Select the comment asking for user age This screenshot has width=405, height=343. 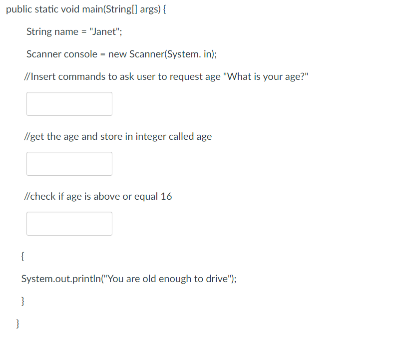(166, 76)
